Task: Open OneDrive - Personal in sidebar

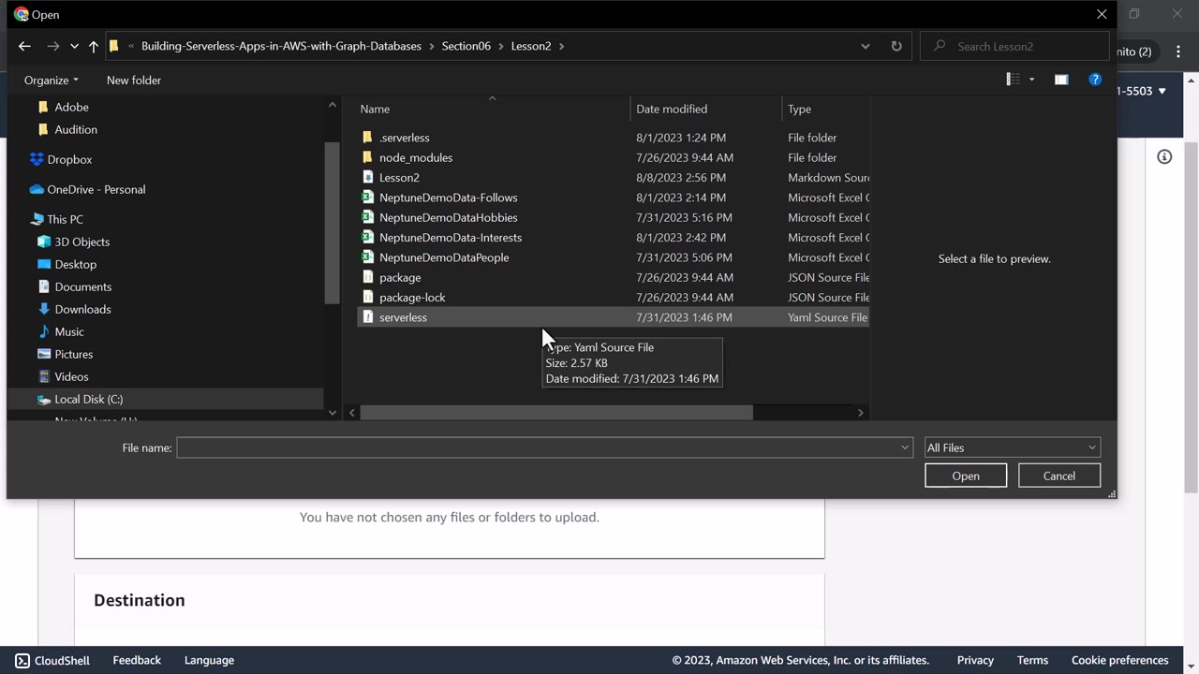Action: (x=96, y=189)
